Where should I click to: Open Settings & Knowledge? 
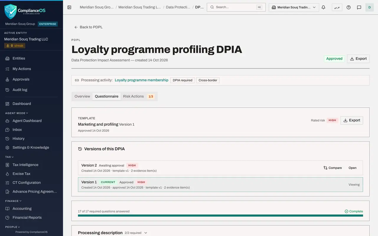point(31,147)
